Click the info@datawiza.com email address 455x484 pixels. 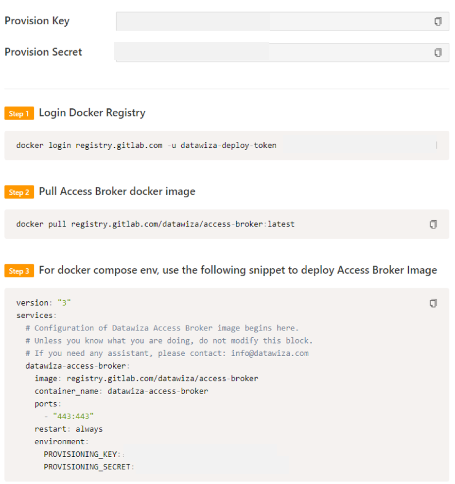[270, 353]
